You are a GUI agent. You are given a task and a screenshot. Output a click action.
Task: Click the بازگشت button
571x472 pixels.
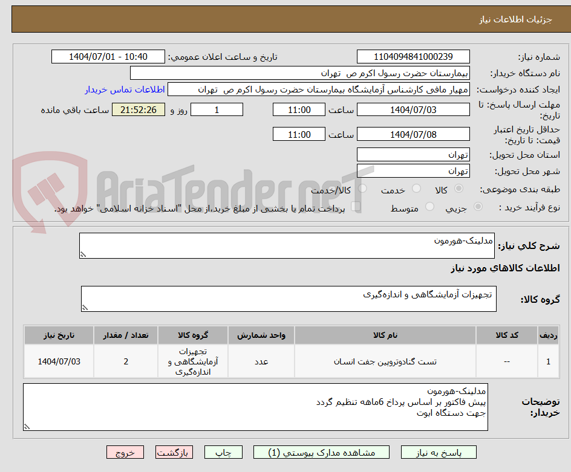[174, 452]
